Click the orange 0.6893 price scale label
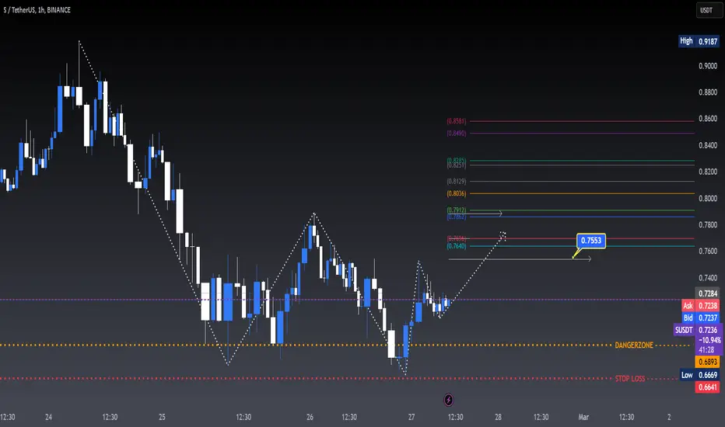 click(707, 362)
